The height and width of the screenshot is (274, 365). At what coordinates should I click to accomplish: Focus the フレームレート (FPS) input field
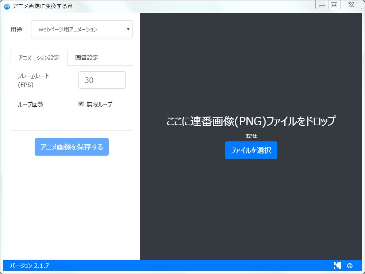click(x=102, y=80)
